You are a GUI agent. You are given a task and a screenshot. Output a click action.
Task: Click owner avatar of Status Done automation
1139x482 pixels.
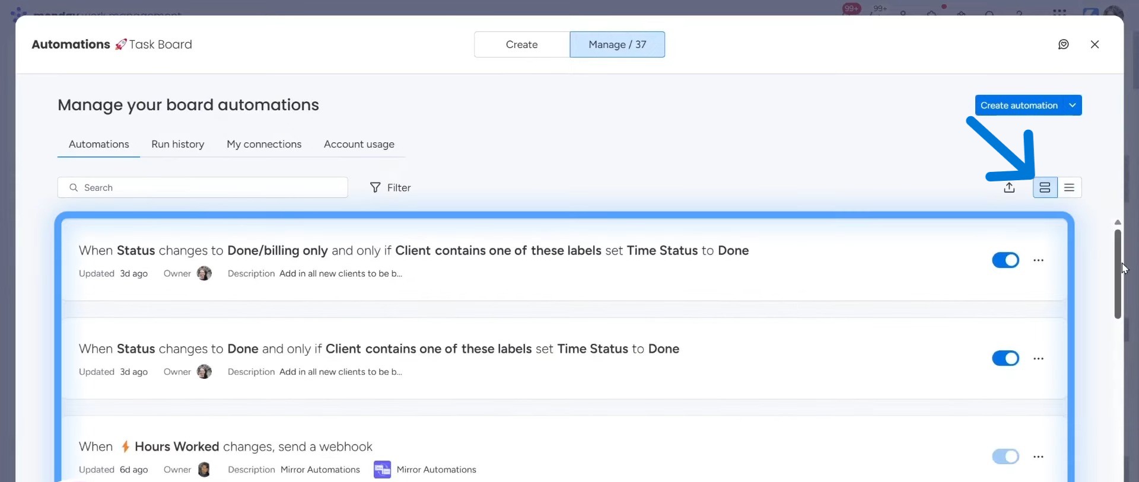coord(204,372)
